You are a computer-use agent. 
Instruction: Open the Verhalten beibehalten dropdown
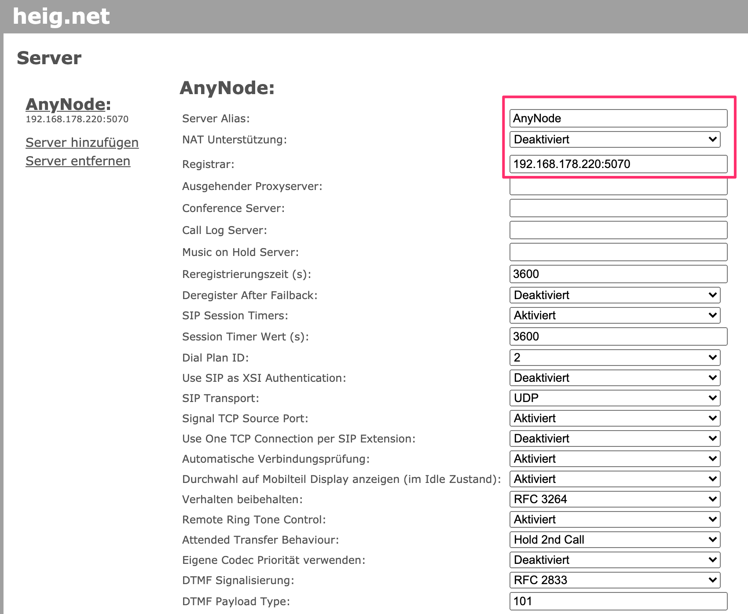click(x=615, y=499)
